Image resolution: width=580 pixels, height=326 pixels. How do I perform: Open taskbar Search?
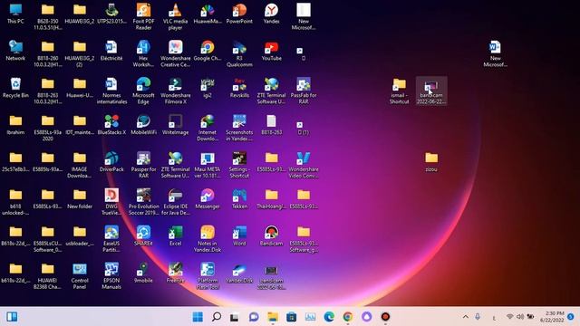217,317
